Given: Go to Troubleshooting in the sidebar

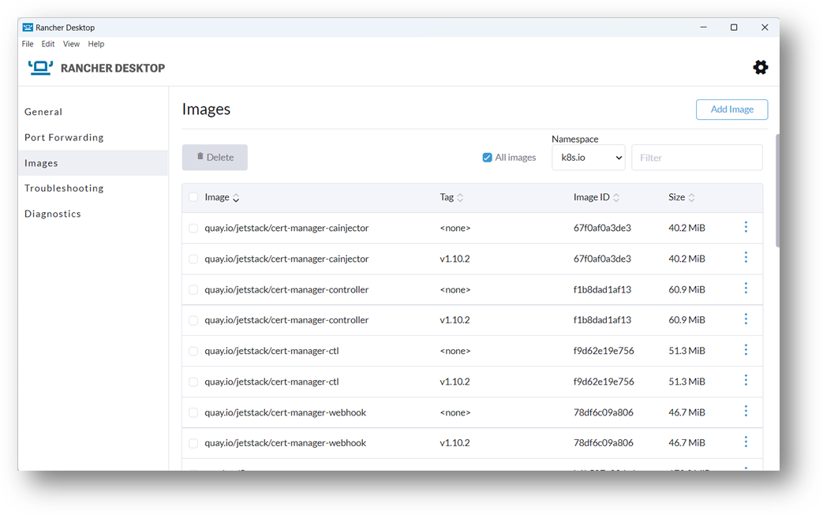Looking at the screenshot, I should click(x=64, y=188).
